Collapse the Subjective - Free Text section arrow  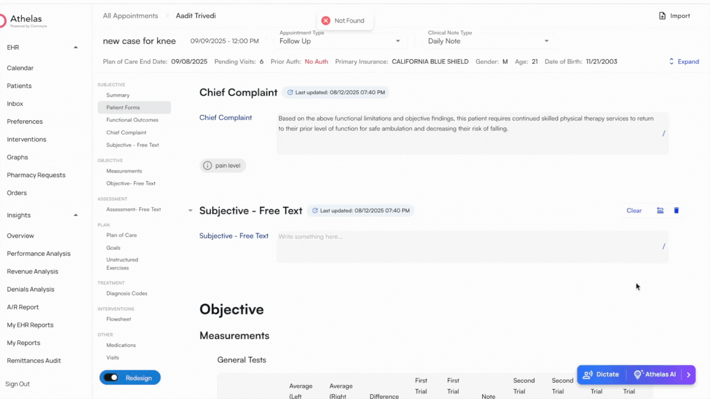tap(190, 211)
